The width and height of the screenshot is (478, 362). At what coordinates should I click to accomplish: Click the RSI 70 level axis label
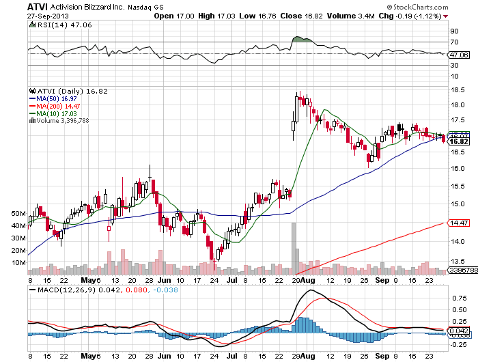455,42
